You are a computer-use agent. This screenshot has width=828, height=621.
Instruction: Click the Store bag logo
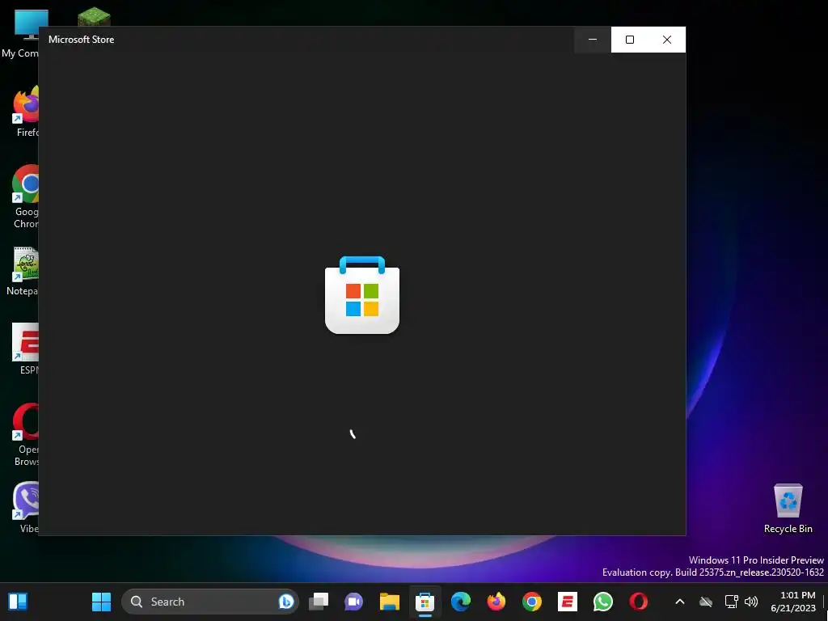(x=362, y=294)
